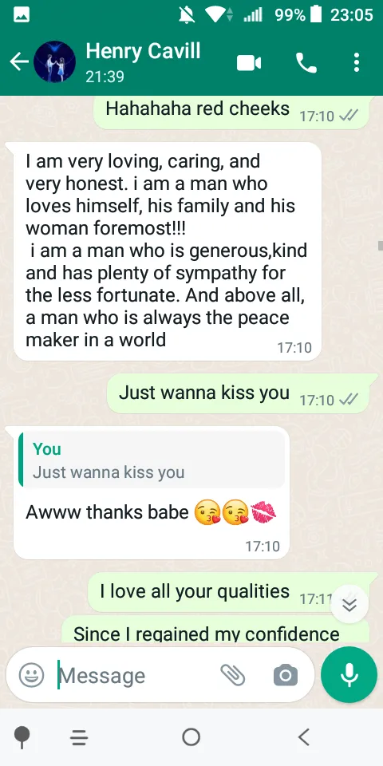
Task: Open the recent apps menu lines icon
Action: [79, 737]
